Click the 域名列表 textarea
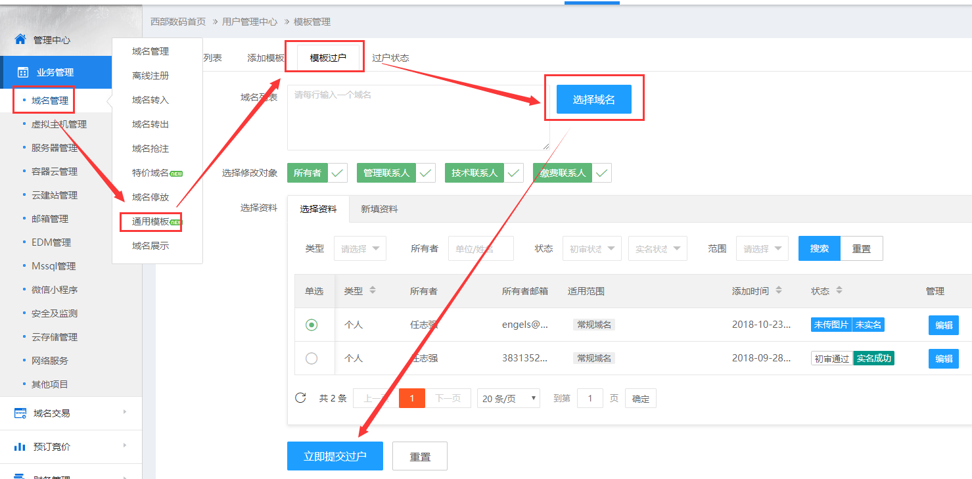 pos(418,118)
